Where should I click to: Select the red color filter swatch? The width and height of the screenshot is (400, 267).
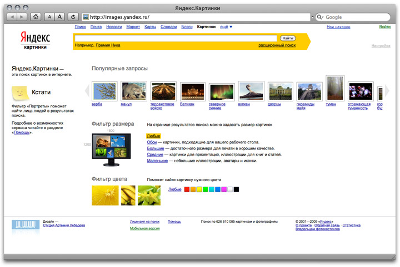coord(187,189)
